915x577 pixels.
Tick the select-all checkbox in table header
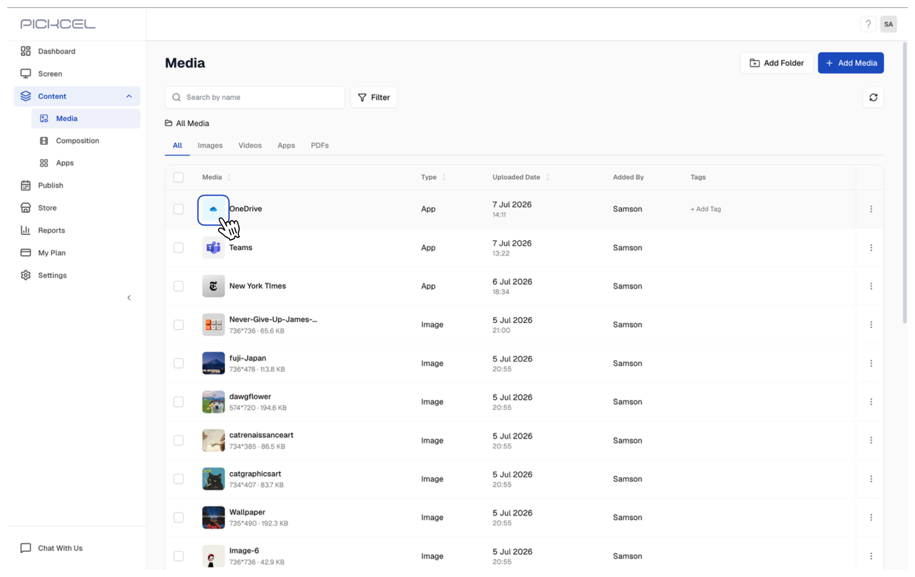[x=178, y=177]
